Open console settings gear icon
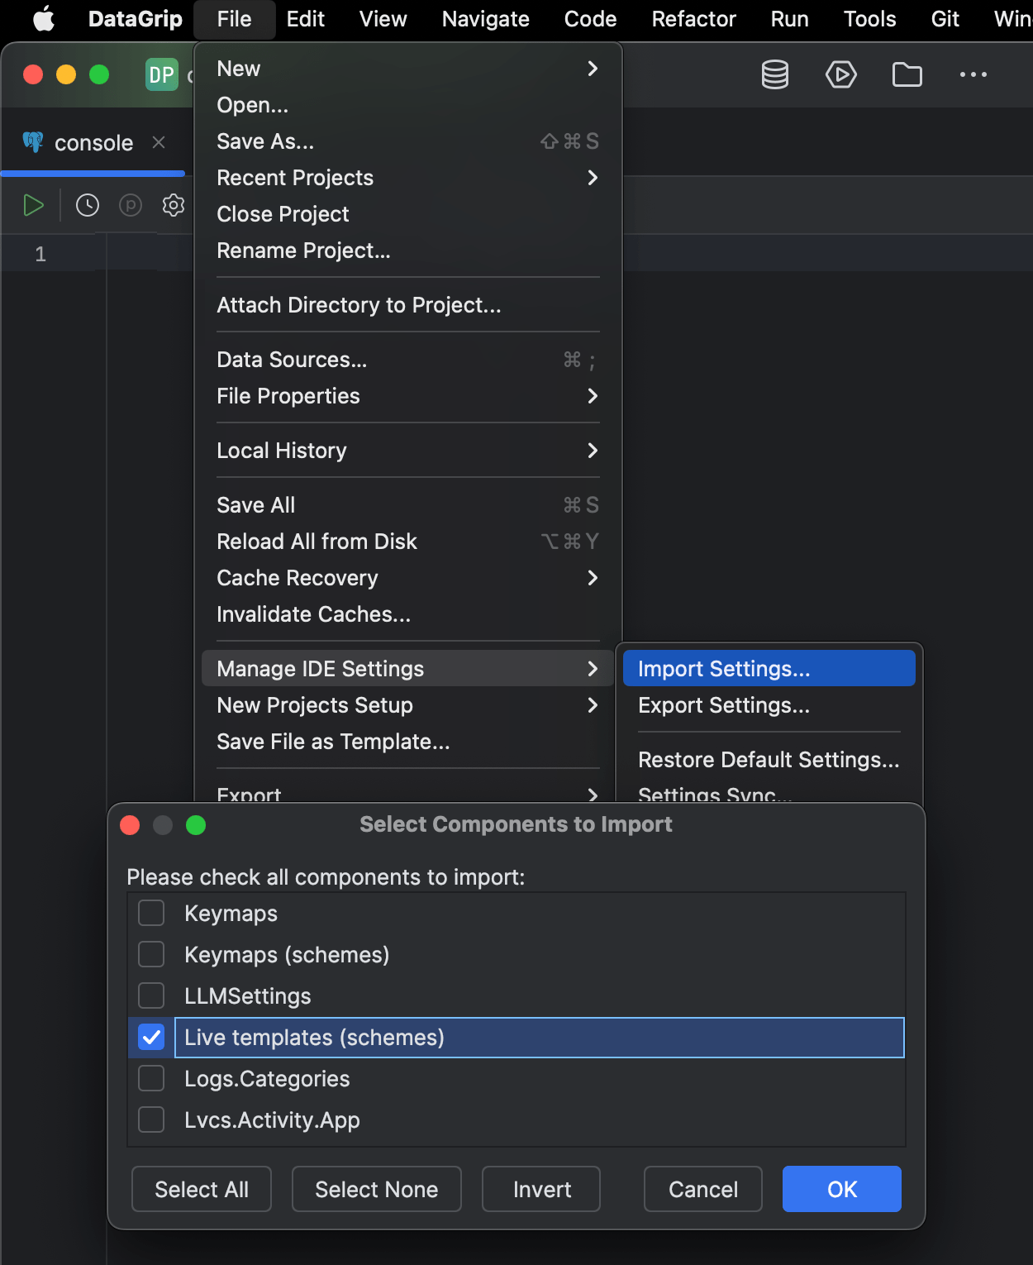Image resolution: width=1033 pixels, height=1265 pixels. (x=174, y=205)
